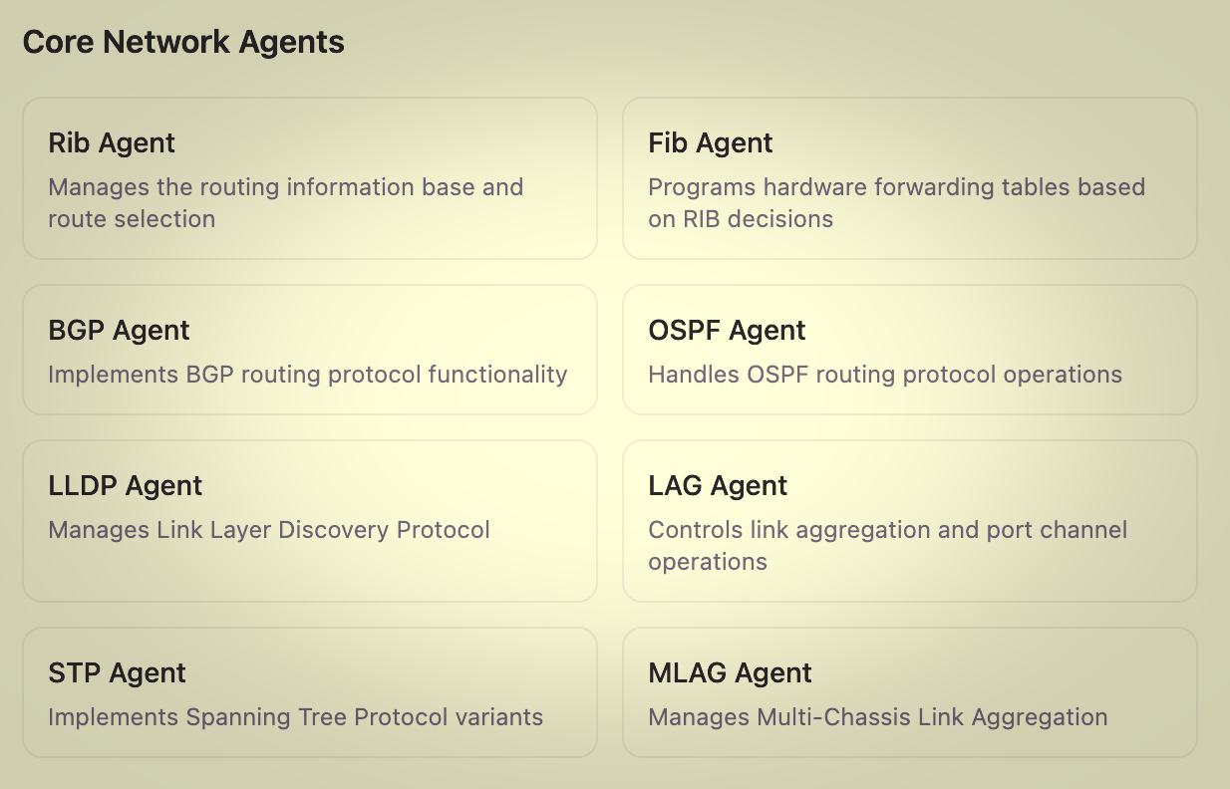The height and width of the screenshot is (789, 1230).
Task: Select the OSPF Agent title
Action: point(727,331)
